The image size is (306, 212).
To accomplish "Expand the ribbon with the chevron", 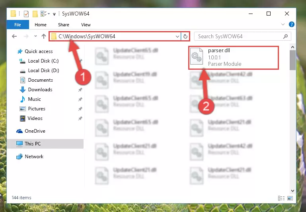I will point(283,24).
